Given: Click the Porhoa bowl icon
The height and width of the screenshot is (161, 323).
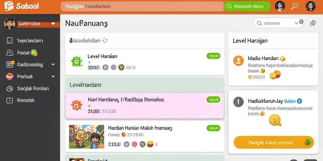Looking at the screenshot, I should (10, 77).
